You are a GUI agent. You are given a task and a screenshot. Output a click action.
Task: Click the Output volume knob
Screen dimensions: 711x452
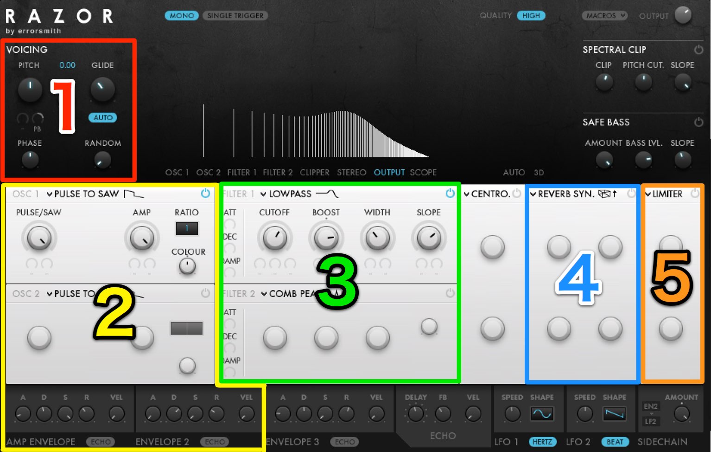[x=683, y=15]
